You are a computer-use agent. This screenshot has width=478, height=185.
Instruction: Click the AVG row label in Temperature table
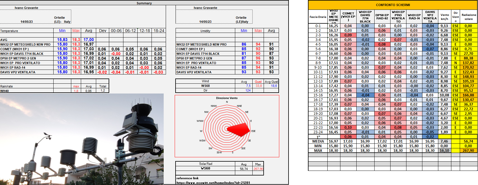4,40
